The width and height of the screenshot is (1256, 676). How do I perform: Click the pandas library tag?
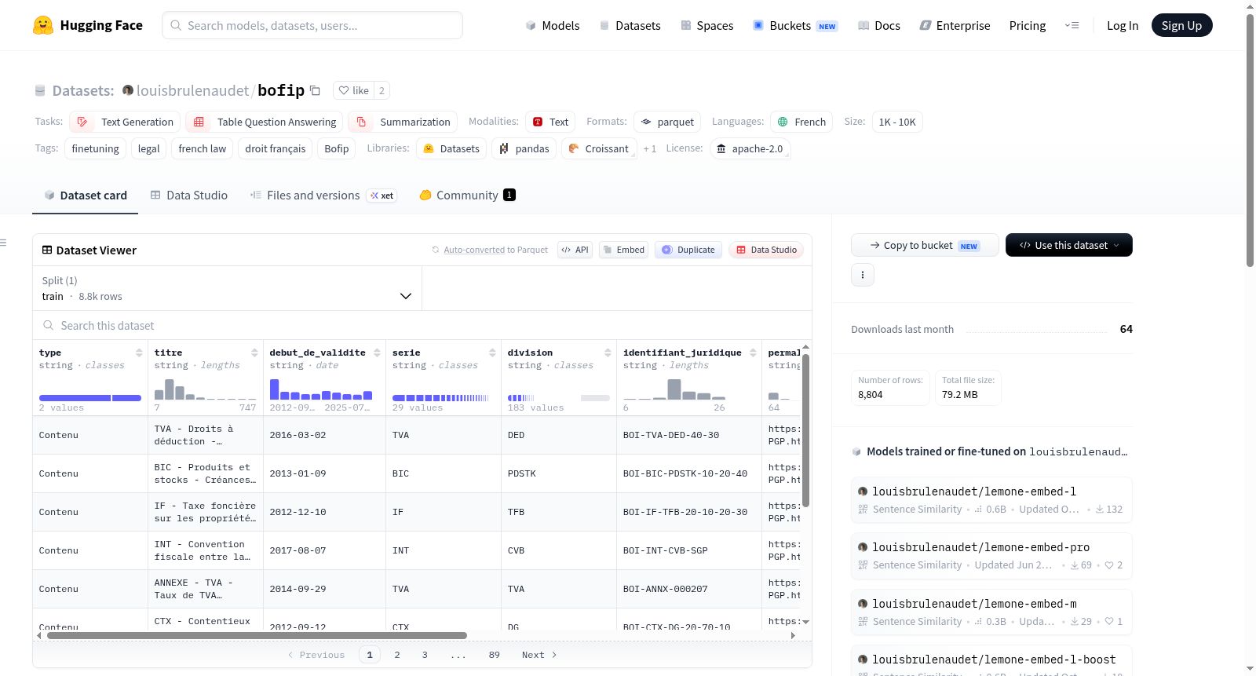(x=524, y=148)
